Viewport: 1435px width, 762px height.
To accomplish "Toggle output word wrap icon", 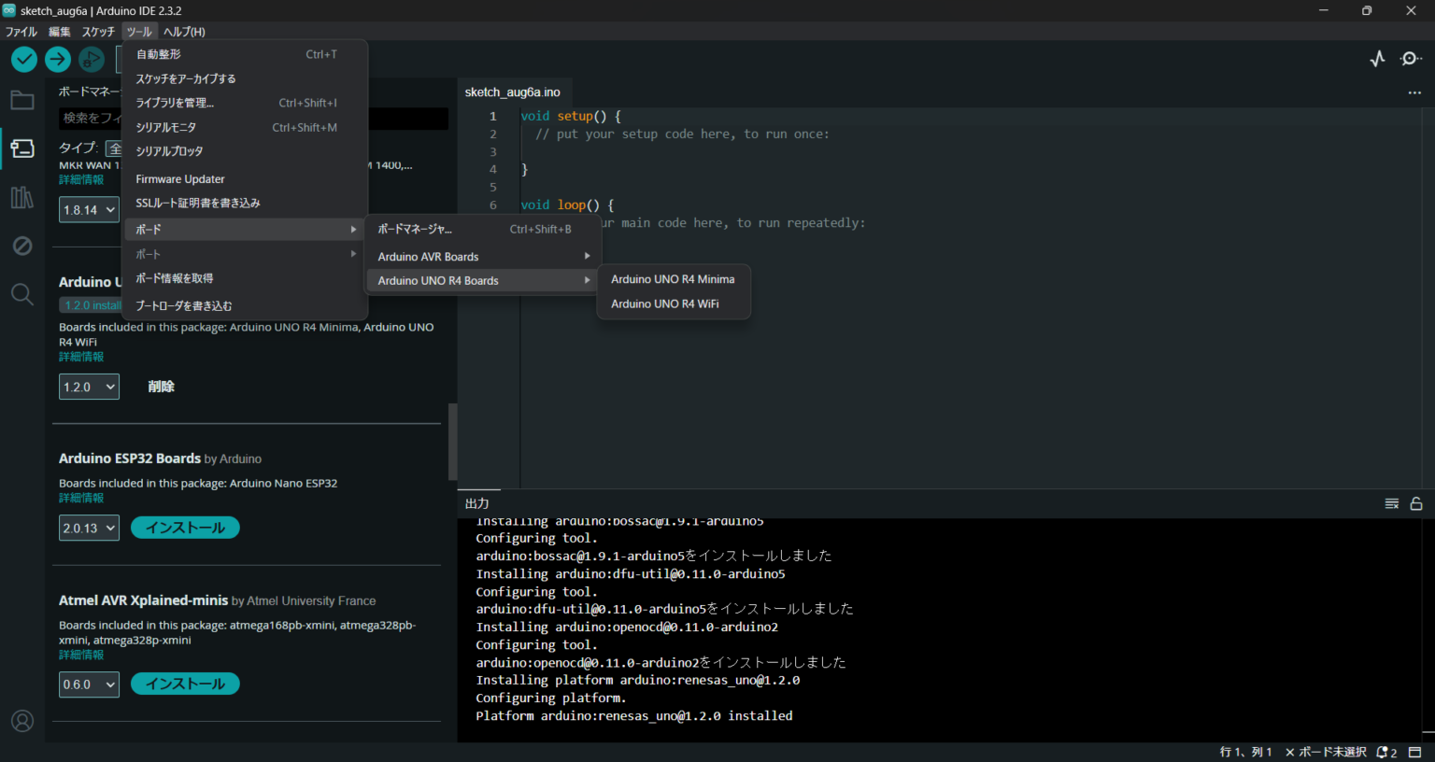I will coord(1391,503).
